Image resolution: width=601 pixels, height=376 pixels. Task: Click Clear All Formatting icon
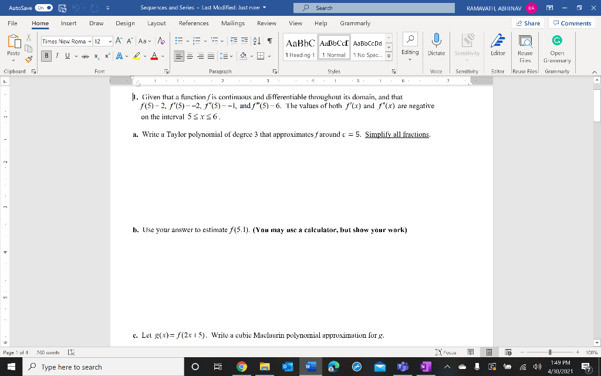[161, 41]
